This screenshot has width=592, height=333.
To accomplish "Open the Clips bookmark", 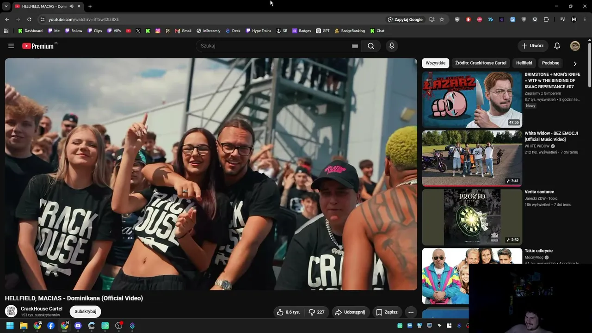I will pos(94,31).
